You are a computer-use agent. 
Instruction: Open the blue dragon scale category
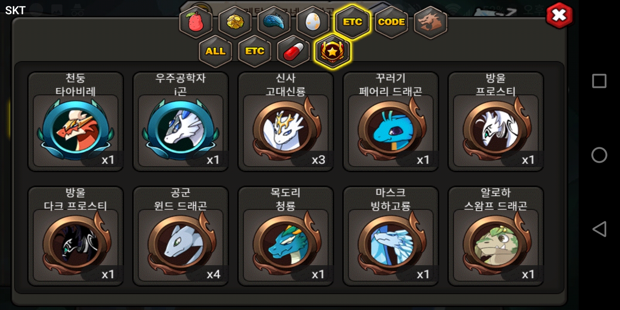click(274, 22)
